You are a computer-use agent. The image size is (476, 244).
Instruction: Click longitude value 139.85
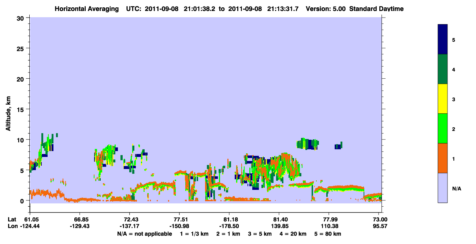click(x=279, y=226)
